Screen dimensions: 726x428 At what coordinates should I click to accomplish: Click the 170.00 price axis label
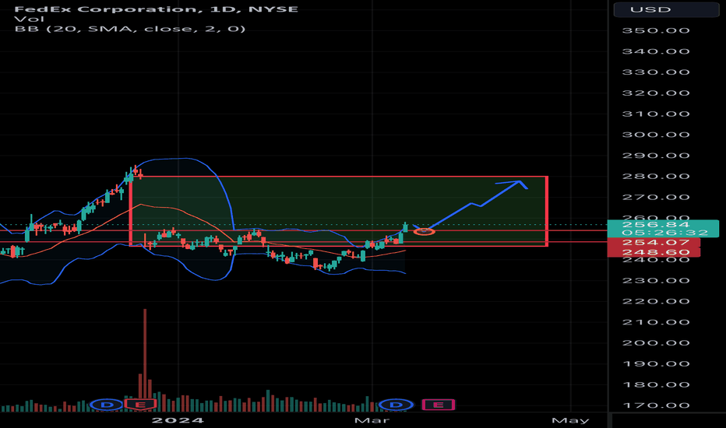click(656, 405)
